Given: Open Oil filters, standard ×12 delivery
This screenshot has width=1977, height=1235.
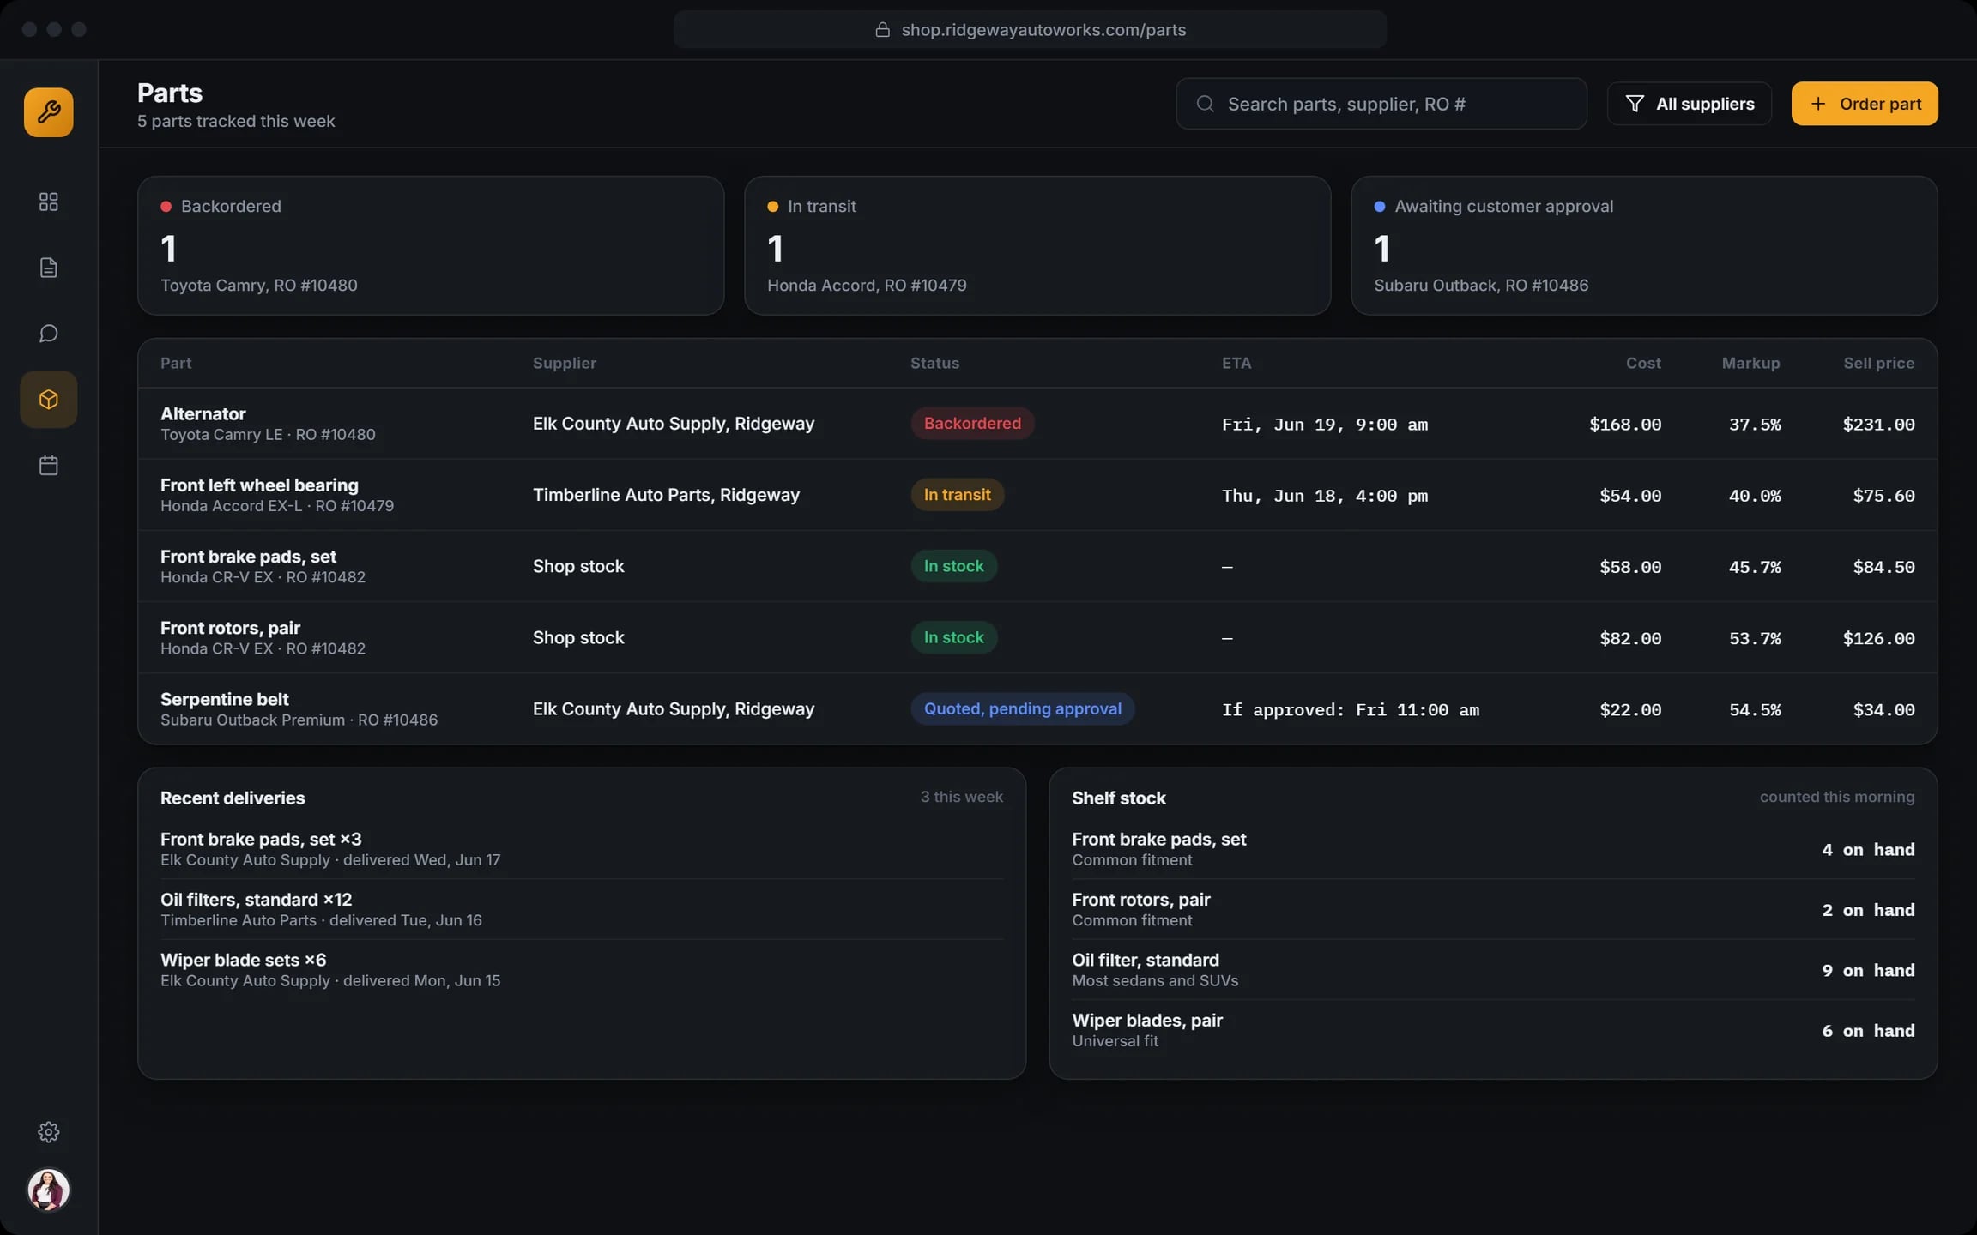Looking at the screenshot, I should point(582,910).
